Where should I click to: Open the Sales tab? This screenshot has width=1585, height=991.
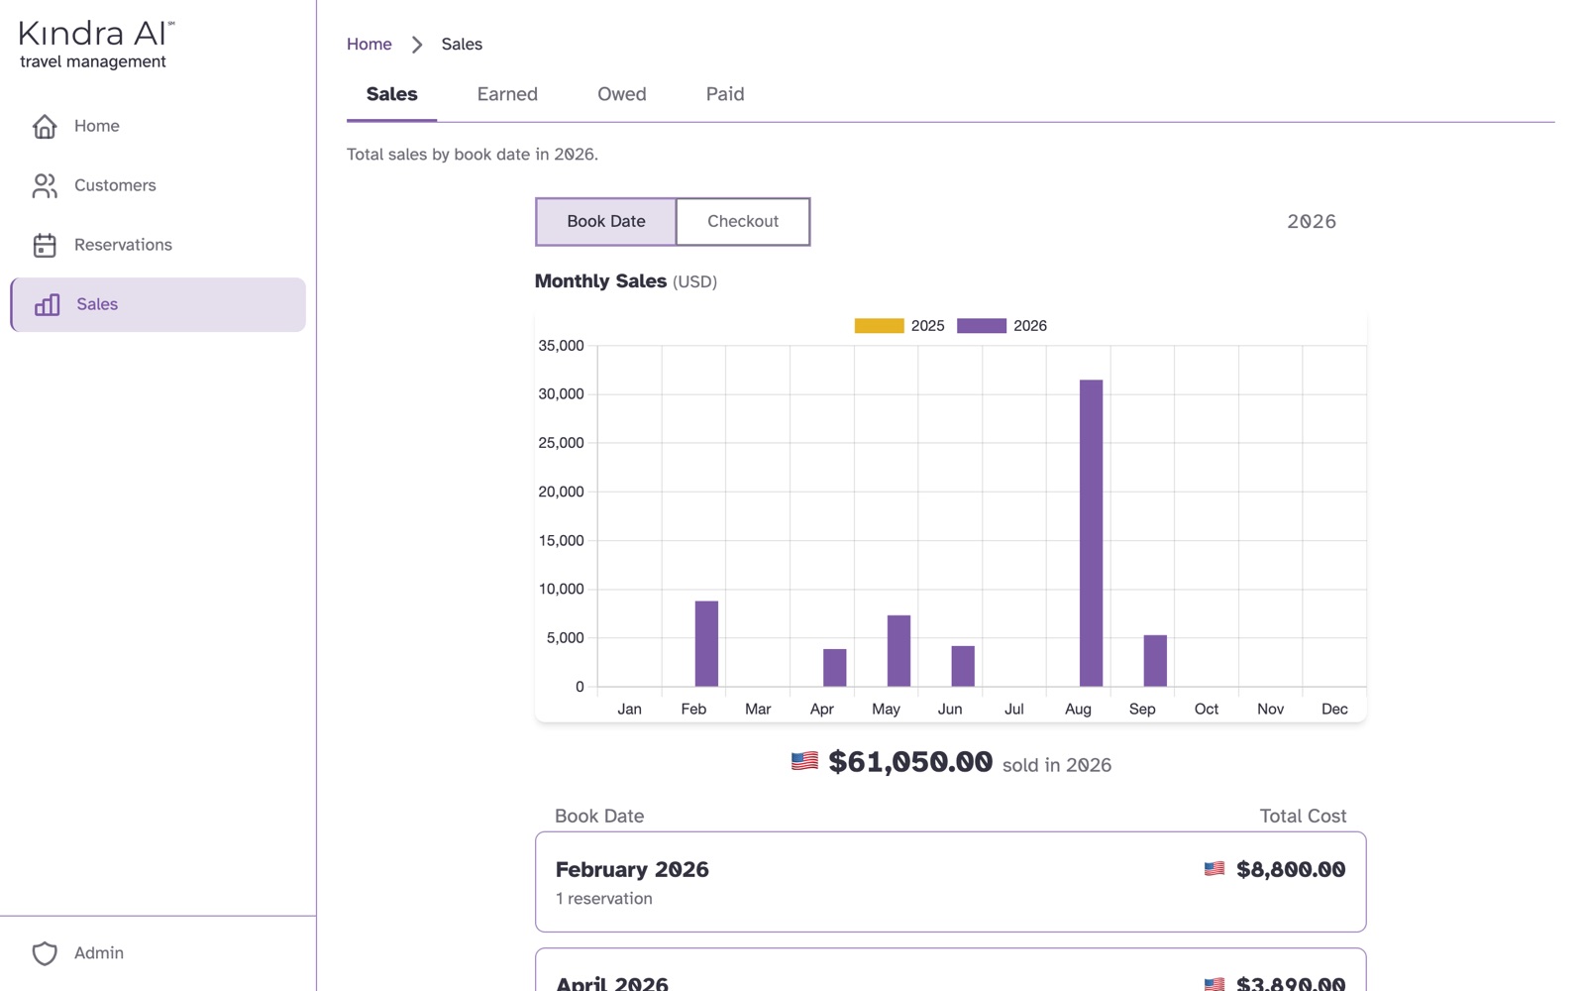tap(392, 95)
